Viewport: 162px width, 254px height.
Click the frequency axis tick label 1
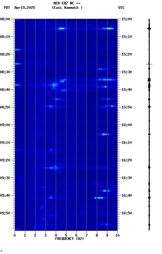tap(25, 235)
